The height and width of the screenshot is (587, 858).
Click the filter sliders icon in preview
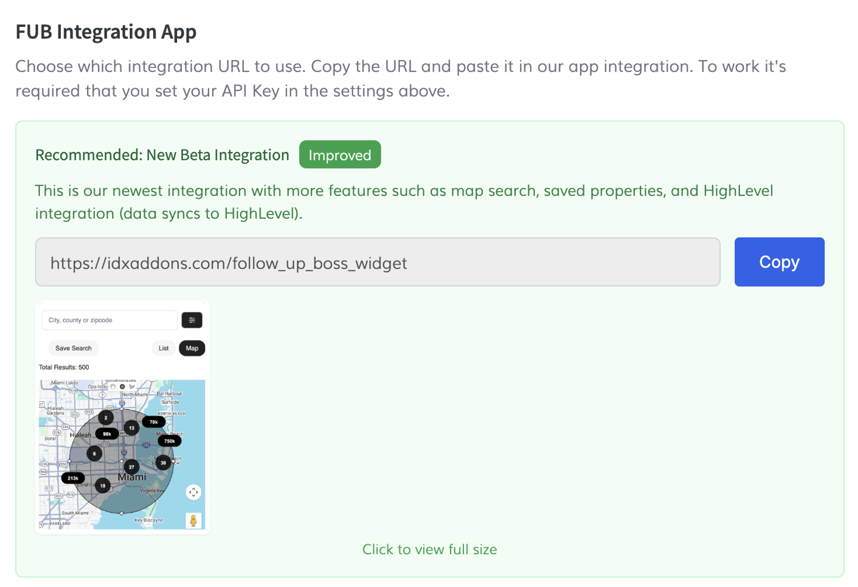(192, 320)
